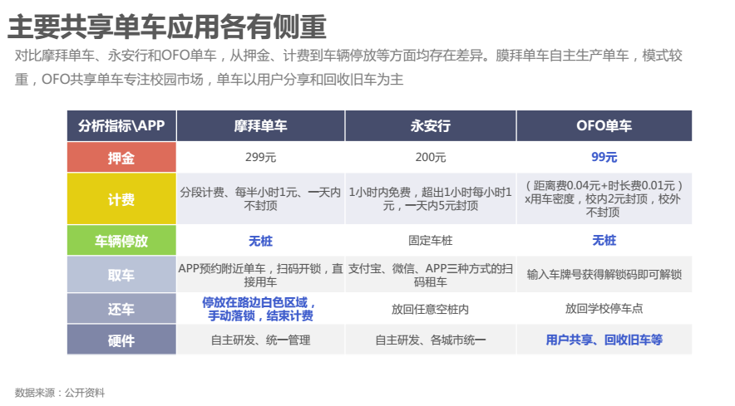The height and width of the screenshot is (406, 735).
Task: Click the OFO单车 column header
Action: [604, 126]
